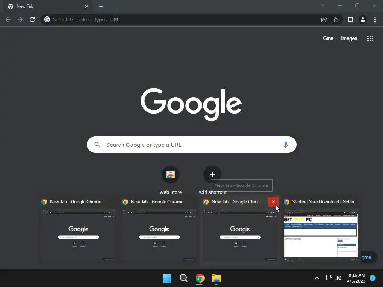Screen dimensions: 383x287
Task: Share this page using the share icon
Action: click(x=324, y=19)
